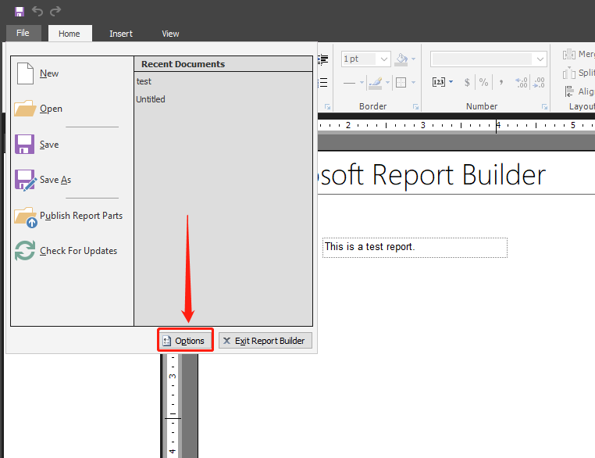This screenshot has width=595, height=458.
Task: Open Publish Report Parts
Action: [80, 216]
